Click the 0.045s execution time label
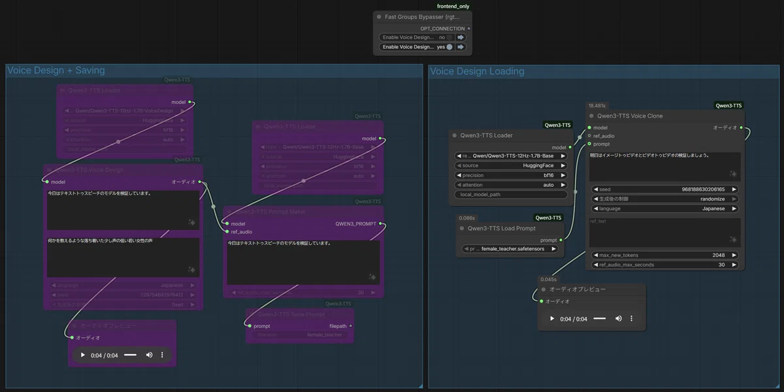 (549, 280)
